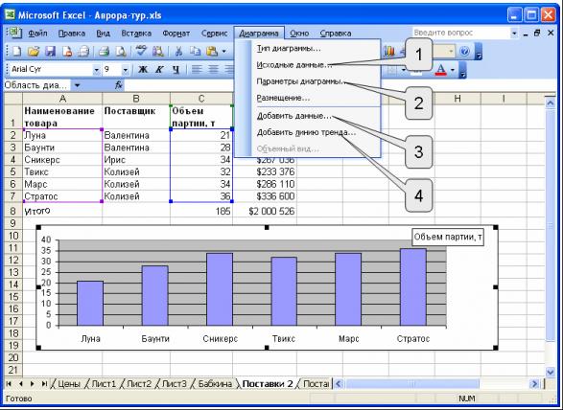Image resolution: width=563 pixels, height=410 pixels.
Task: Click the Align Left icon
Action: (197, 69)
